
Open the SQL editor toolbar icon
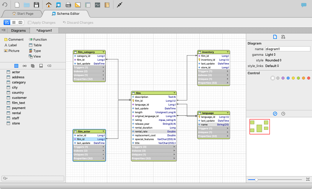click(68, 5)
